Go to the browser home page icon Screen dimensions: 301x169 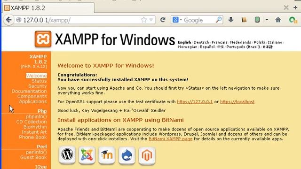point(278,20)
